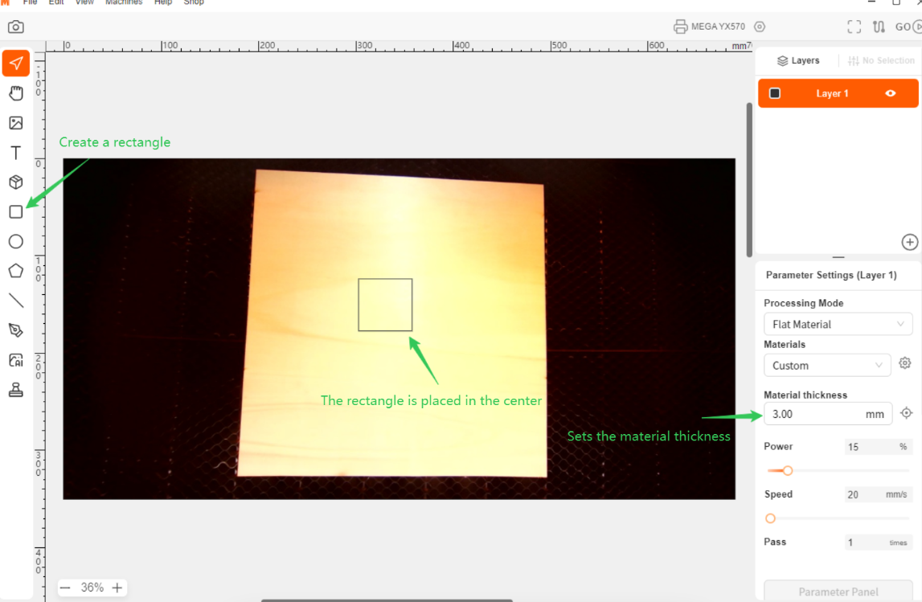Click the MEGA YX570 device name
The height and width of the screenshot is (602, 922).
click(718, 27)
